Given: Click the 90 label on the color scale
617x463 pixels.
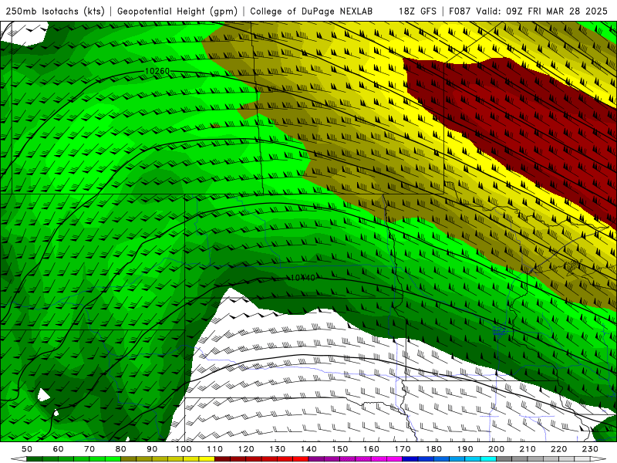Looking at the screenshot, I should [x=152, y=449].
